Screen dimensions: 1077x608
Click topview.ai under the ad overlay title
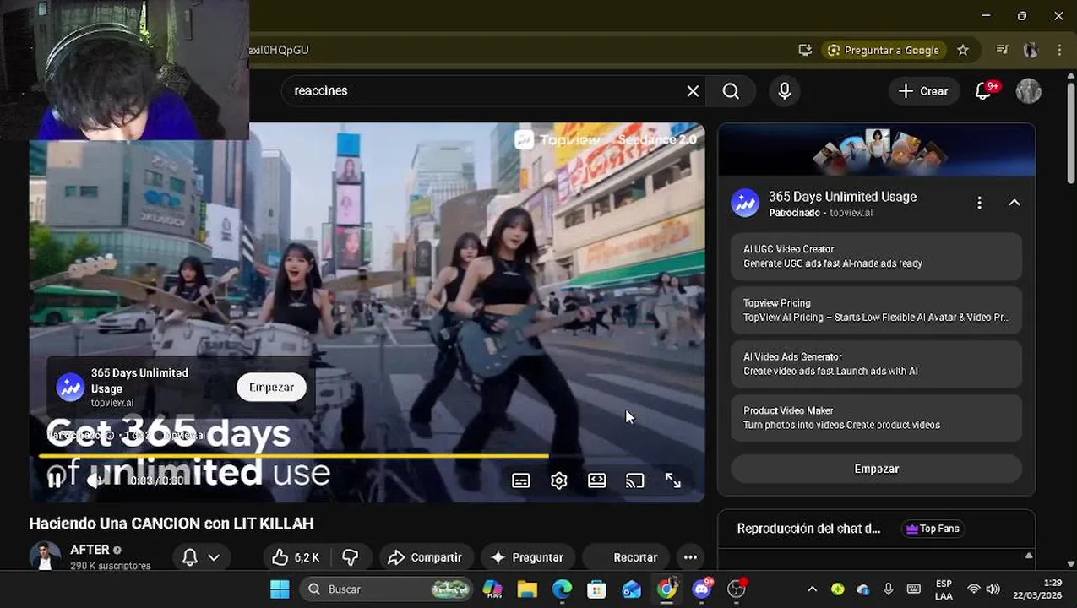click(112, 403)
